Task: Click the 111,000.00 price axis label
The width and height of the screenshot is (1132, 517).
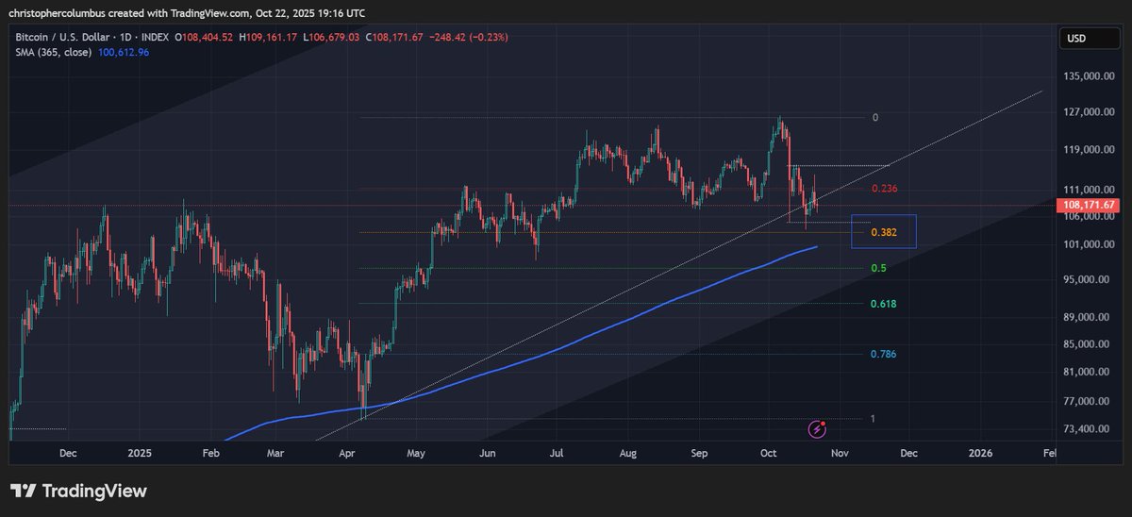Action: tap(1090, 190)
